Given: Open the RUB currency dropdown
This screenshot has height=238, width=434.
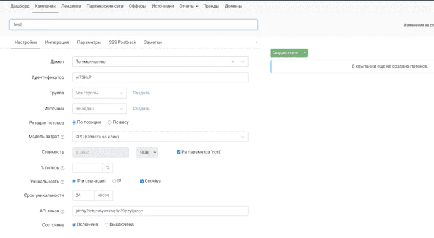Looking at the screenshot, I should [x=147, y=153].
